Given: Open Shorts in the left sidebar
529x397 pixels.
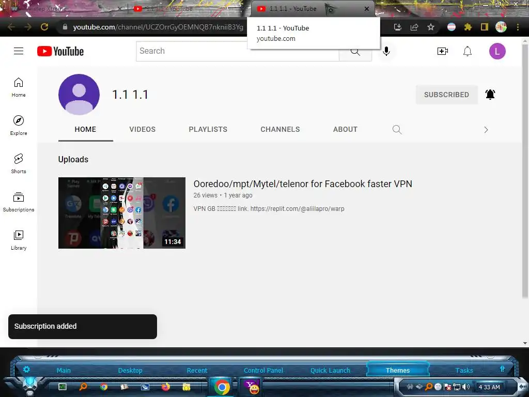Looking at the screenshot, I should point(19,164).
